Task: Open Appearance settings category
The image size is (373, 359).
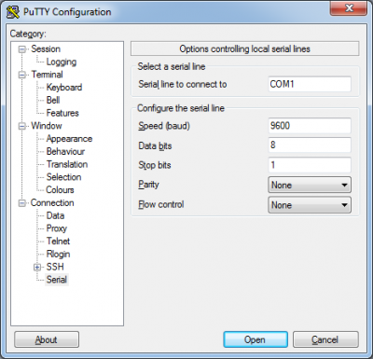Action: tap(69, 139)
